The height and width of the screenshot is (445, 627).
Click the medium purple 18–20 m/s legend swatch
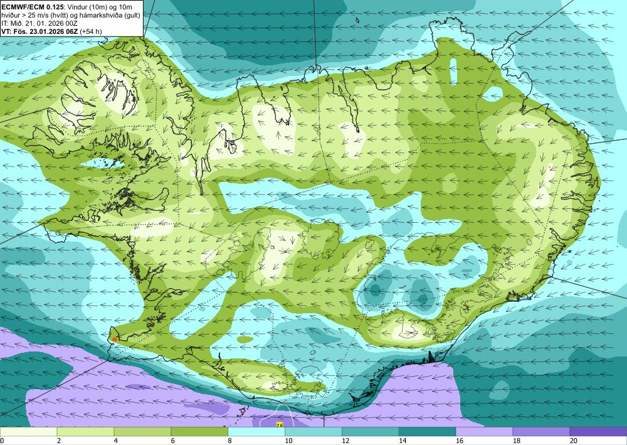(x=541, y=432)
